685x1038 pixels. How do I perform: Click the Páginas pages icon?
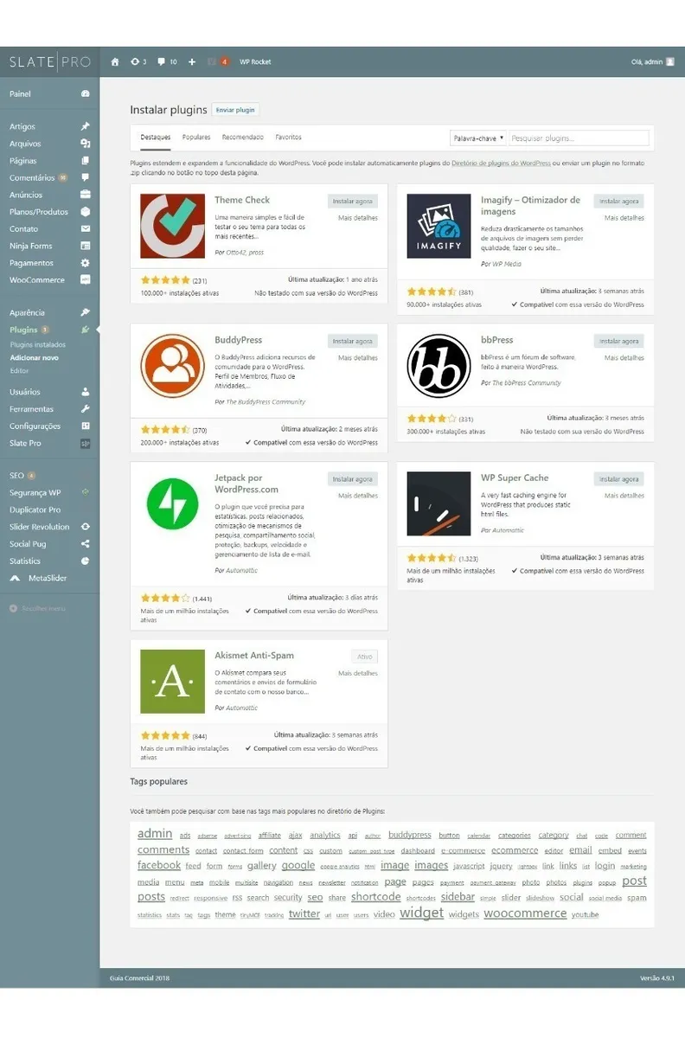pos(85,161)
